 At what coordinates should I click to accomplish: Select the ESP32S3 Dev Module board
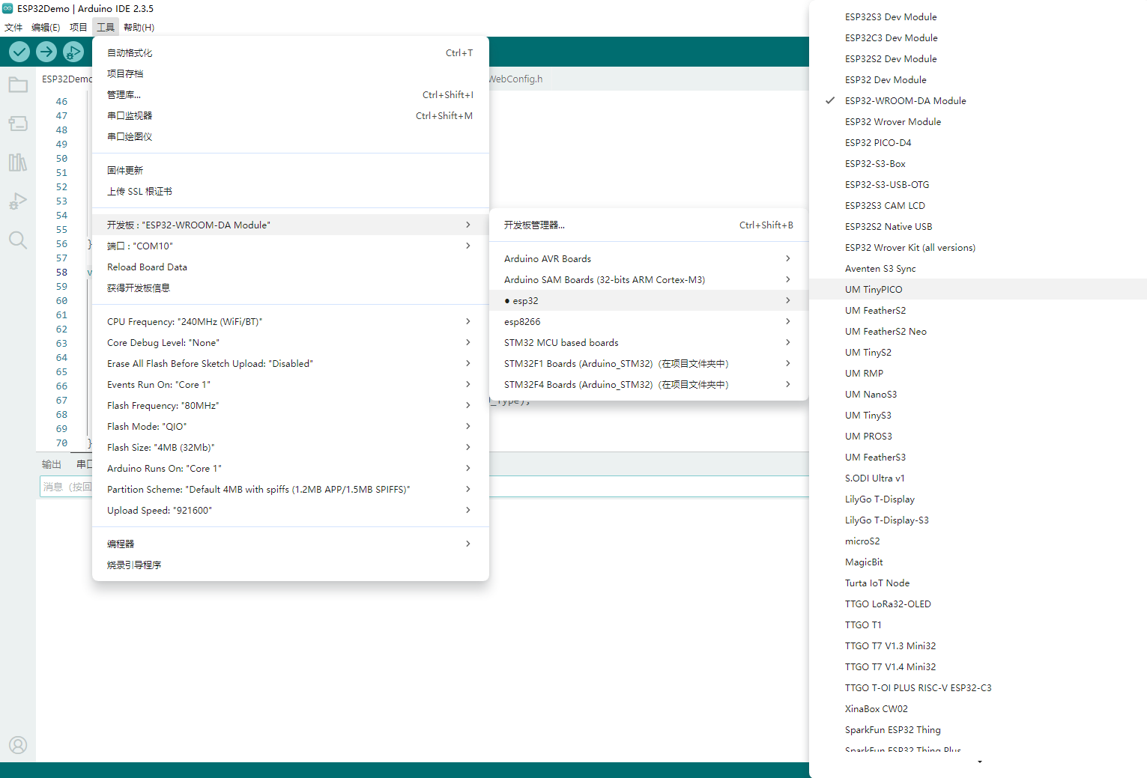tap(978, 16)
